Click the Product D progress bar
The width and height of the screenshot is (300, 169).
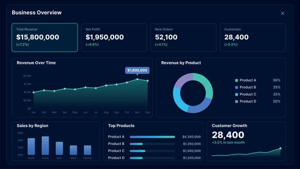152,158
